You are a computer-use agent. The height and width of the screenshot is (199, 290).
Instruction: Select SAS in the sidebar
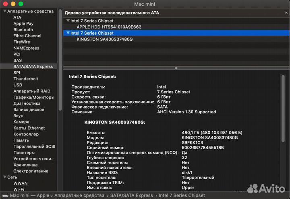(x=18, y=60)
